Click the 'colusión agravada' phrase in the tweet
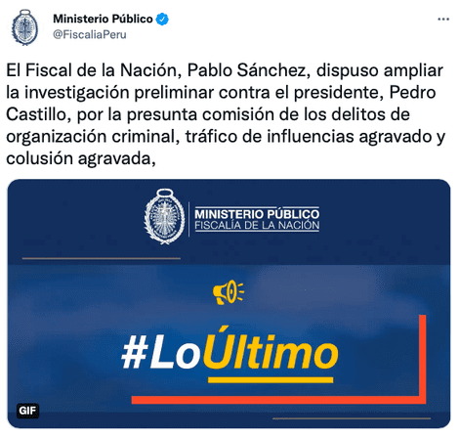The width and height of the screenshot is (459, 437). [78, 158]
